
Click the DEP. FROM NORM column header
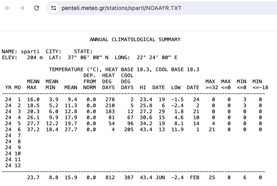point(90,82)
